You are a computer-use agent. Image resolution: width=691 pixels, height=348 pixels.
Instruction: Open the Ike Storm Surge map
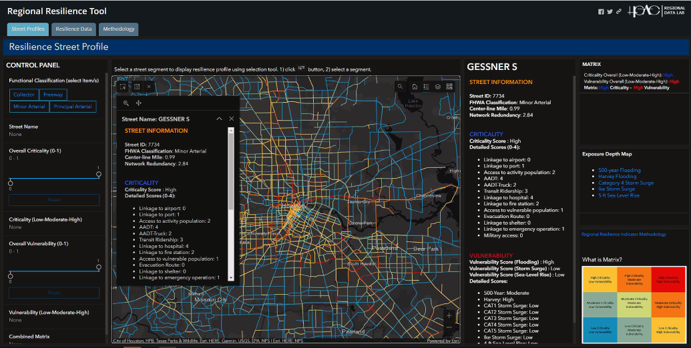pos(616,189)
